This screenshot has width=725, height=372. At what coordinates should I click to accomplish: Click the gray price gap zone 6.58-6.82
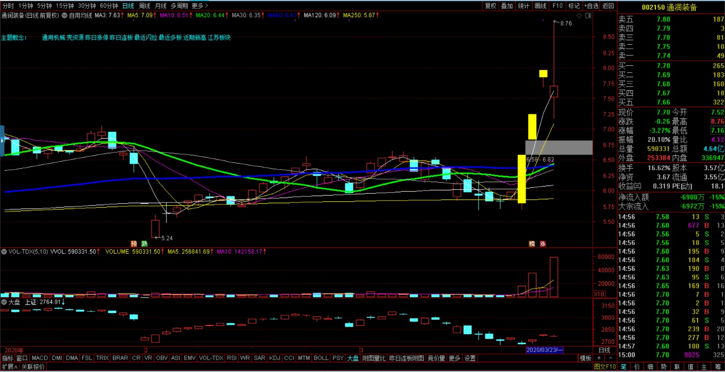(x=559, y=147)
